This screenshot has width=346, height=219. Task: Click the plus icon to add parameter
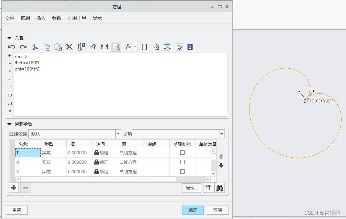[14, 188]
